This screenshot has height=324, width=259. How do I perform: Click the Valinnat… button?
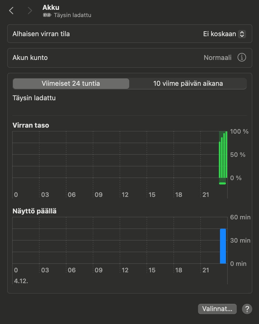coord(217,309)
